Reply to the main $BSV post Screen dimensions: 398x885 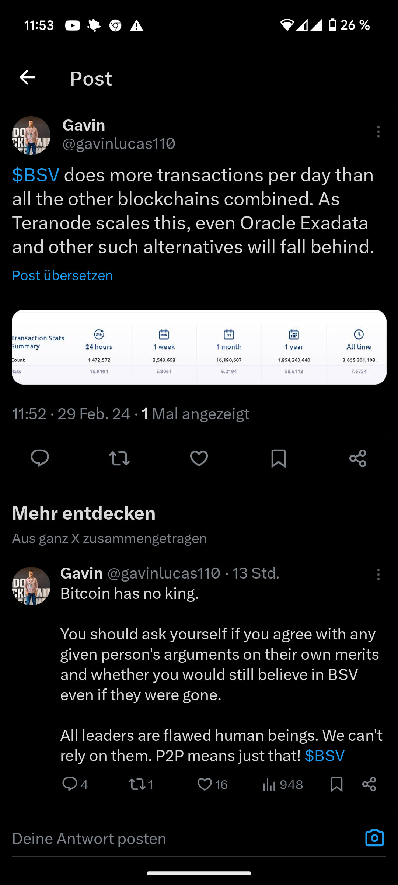40,458
